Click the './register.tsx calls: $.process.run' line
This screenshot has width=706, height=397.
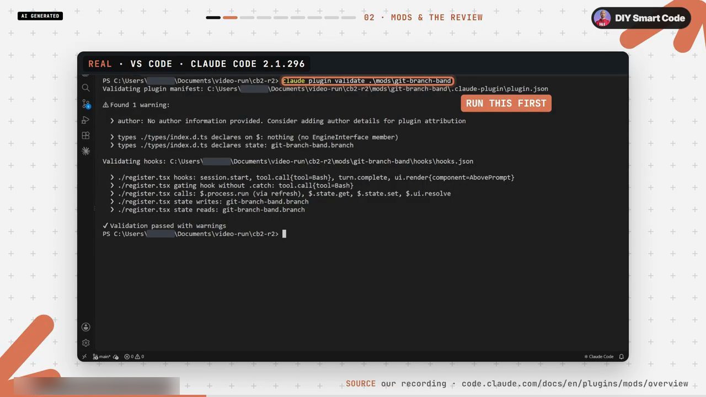click(x=280, y=194)
